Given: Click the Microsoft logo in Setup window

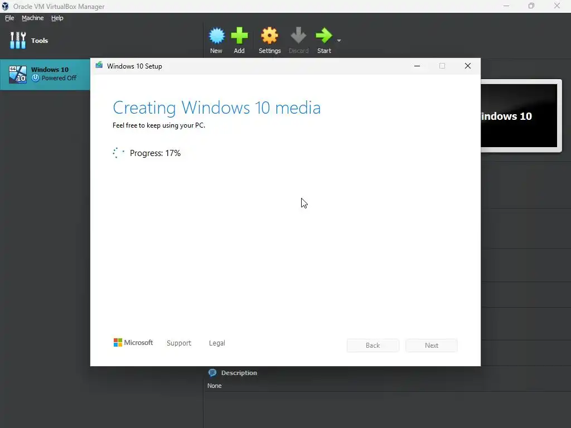Looking at the screenshot, I should tap(133, 343).
